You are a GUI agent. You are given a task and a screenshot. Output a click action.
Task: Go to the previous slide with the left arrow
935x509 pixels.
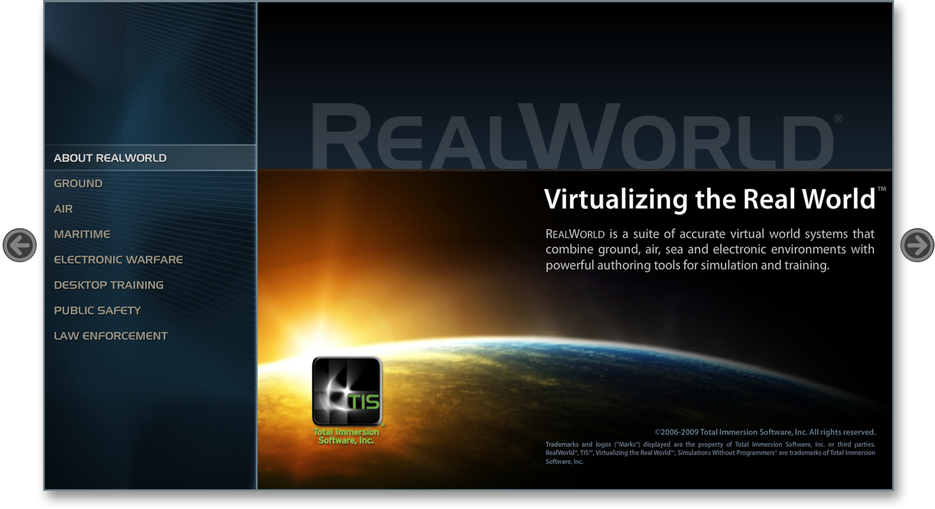click(x=20, y=245)
